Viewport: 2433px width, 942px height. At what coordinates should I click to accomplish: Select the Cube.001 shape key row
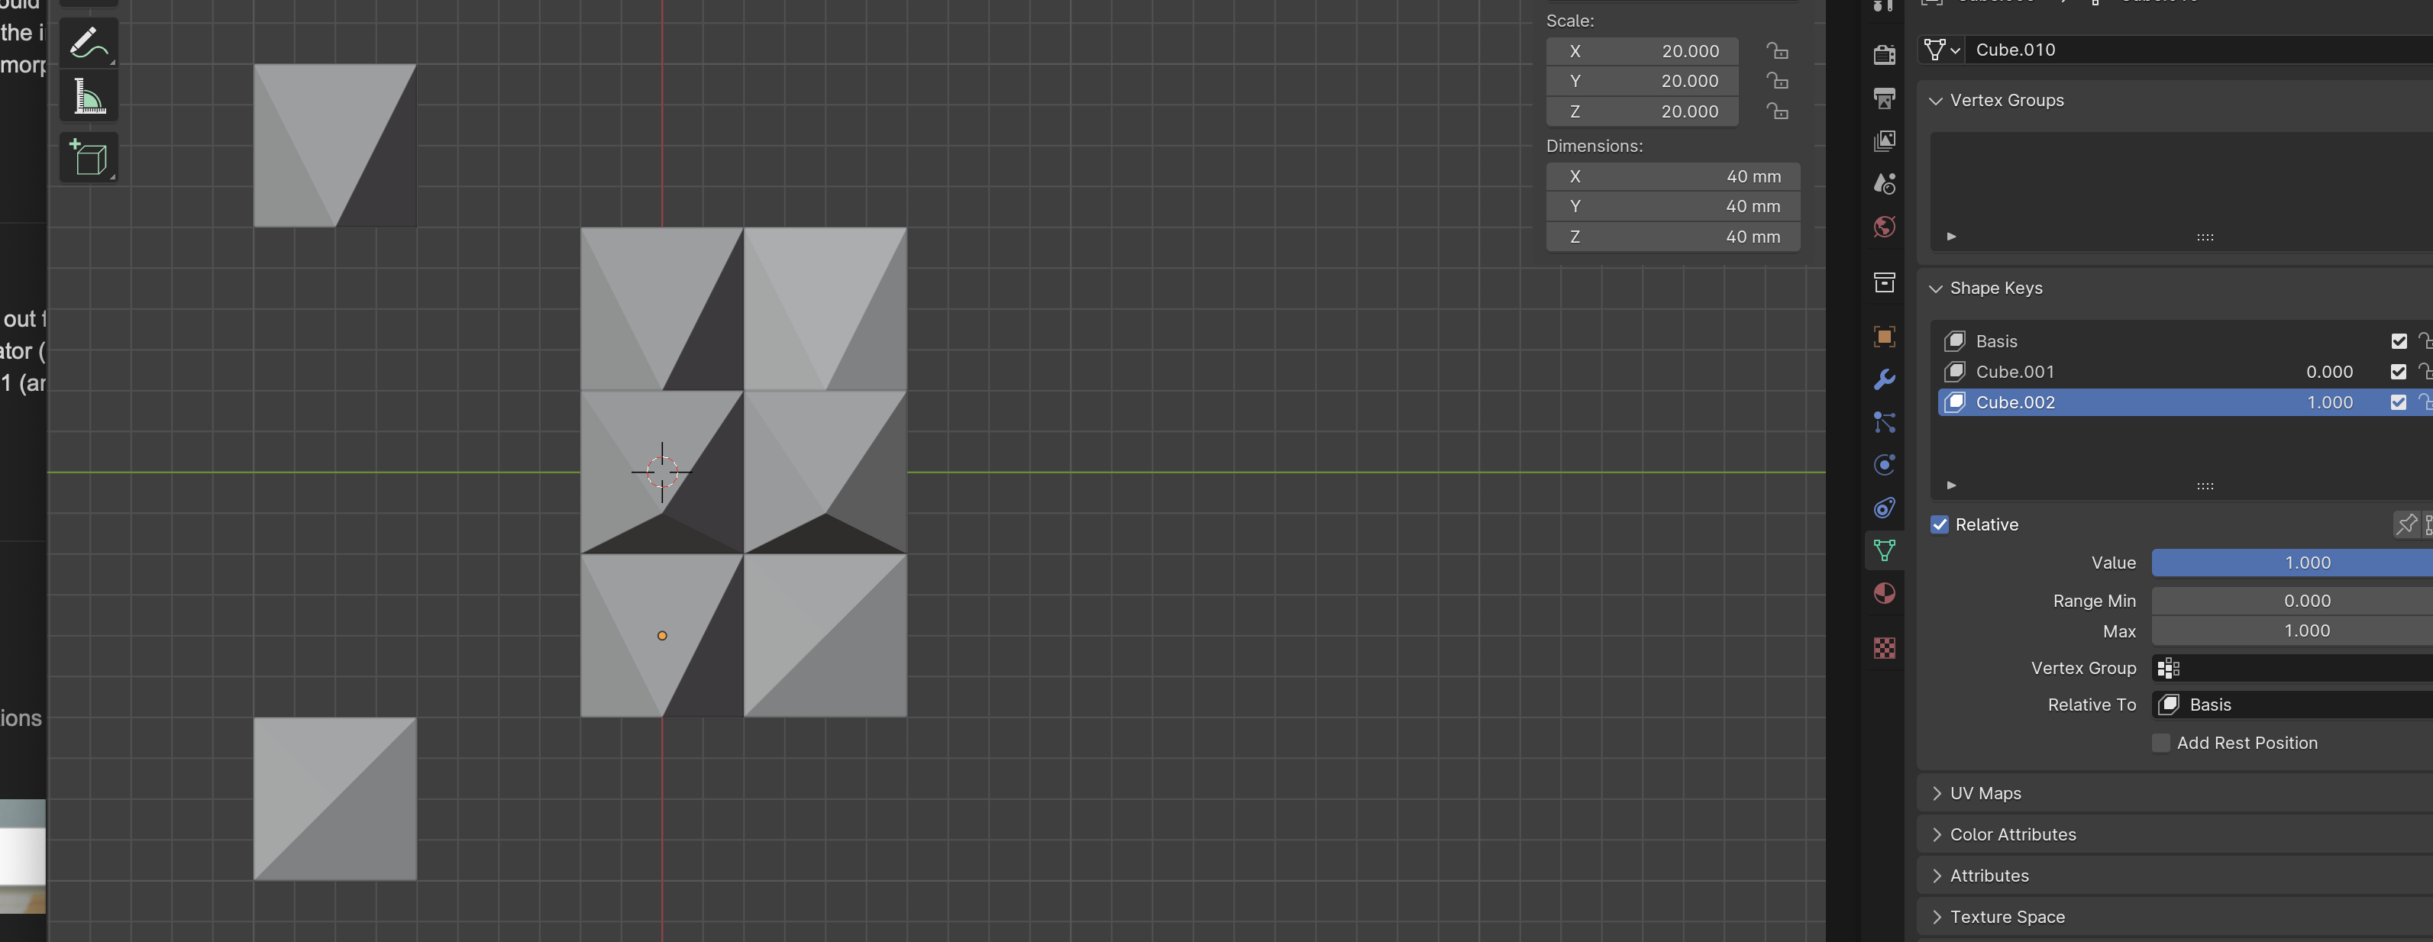[2185, 372]
